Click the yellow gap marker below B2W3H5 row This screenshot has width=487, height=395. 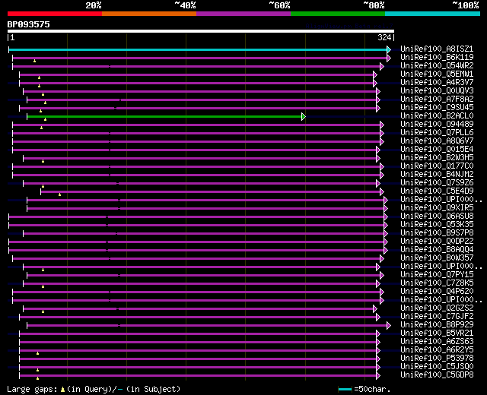(43, 161)
